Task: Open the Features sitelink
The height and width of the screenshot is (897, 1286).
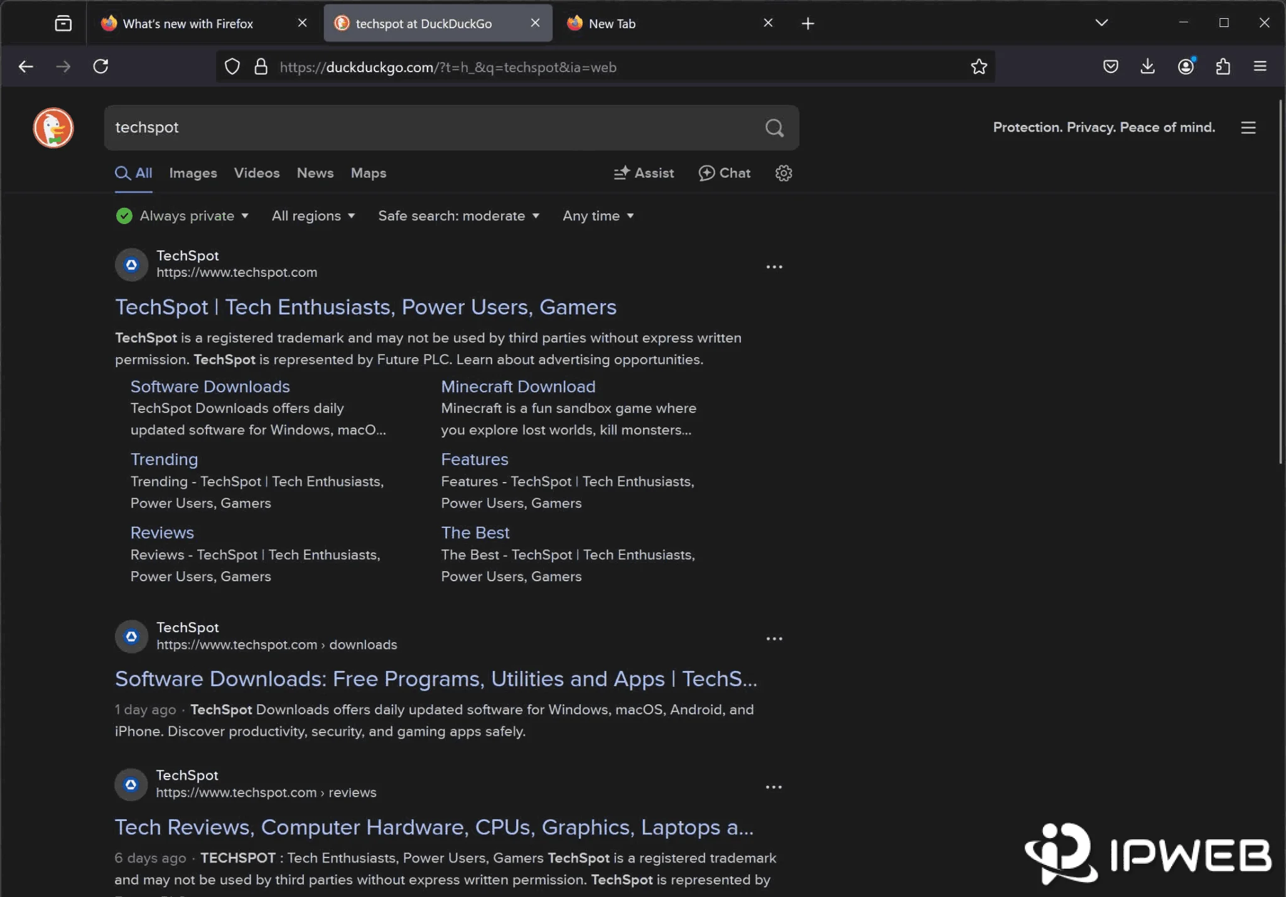Action: pos(475,459)
